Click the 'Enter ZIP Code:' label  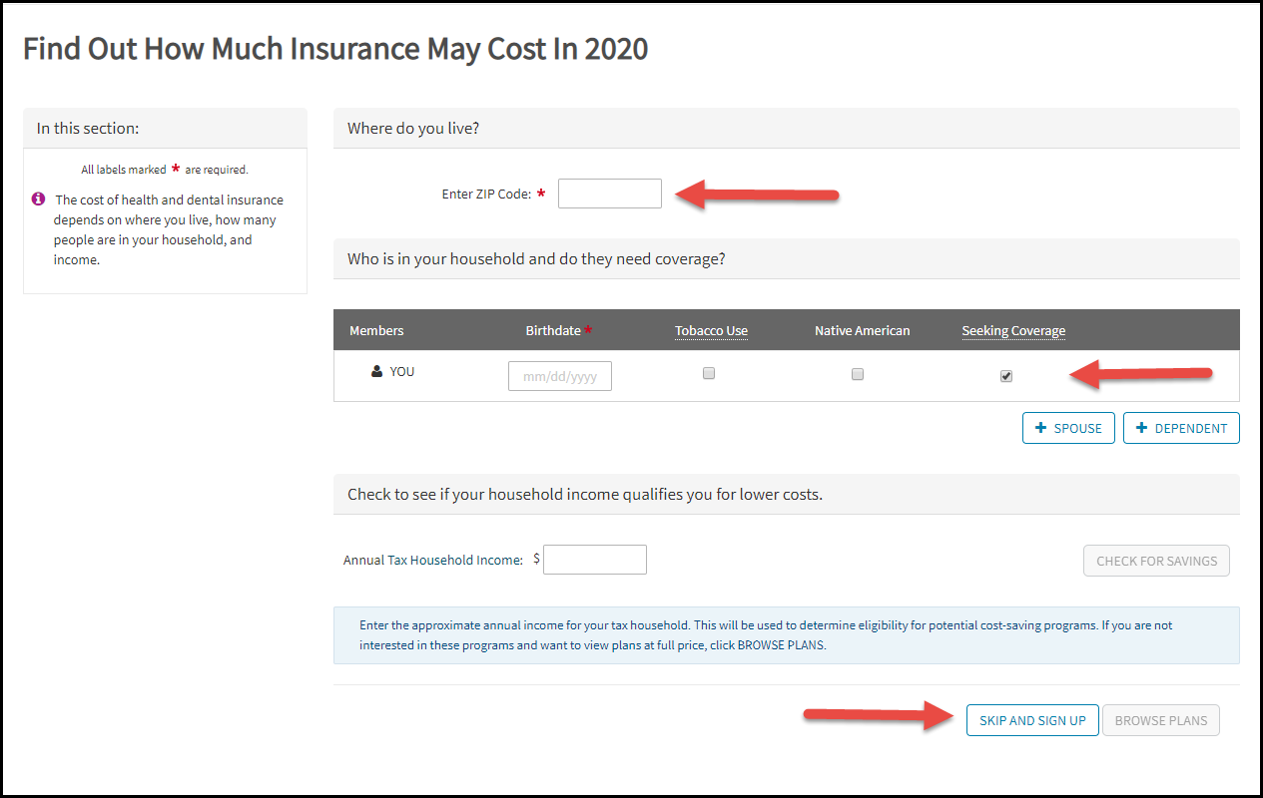pyautogui.click(x=486, y=194)
